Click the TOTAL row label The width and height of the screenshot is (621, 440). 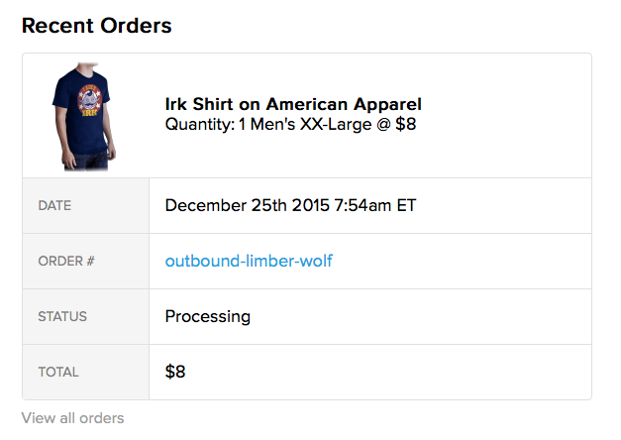[58, 373]
